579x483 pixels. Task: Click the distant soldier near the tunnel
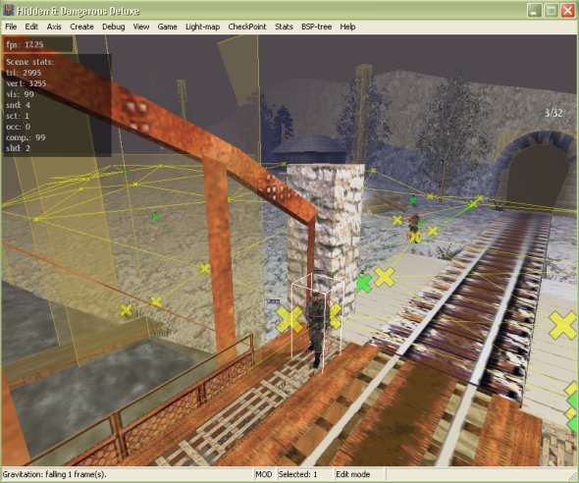pos(414,226)
